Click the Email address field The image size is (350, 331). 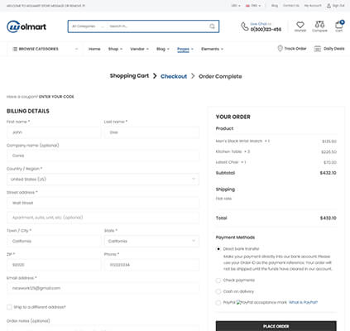[x=103, y=288]
